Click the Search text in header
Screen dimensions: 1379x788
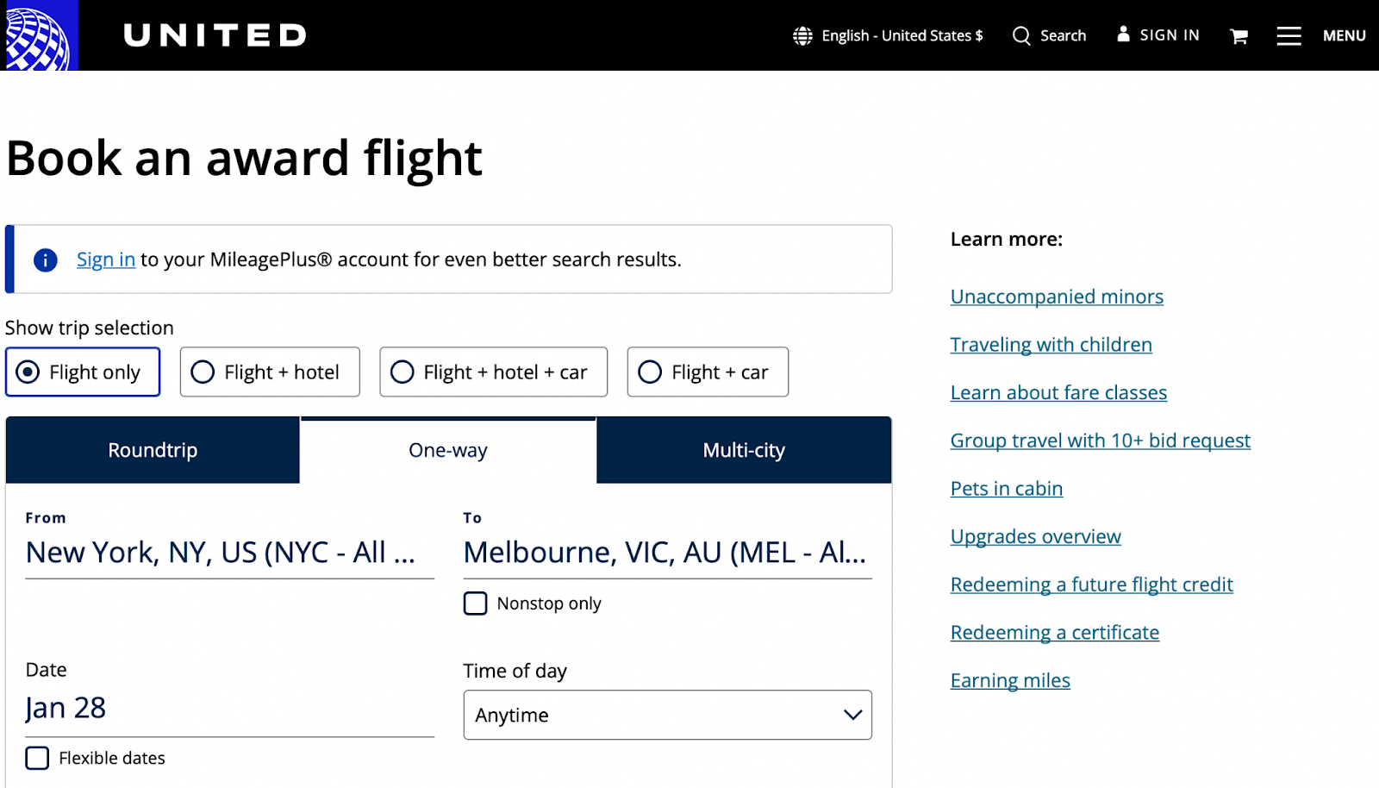point(1063,35)
